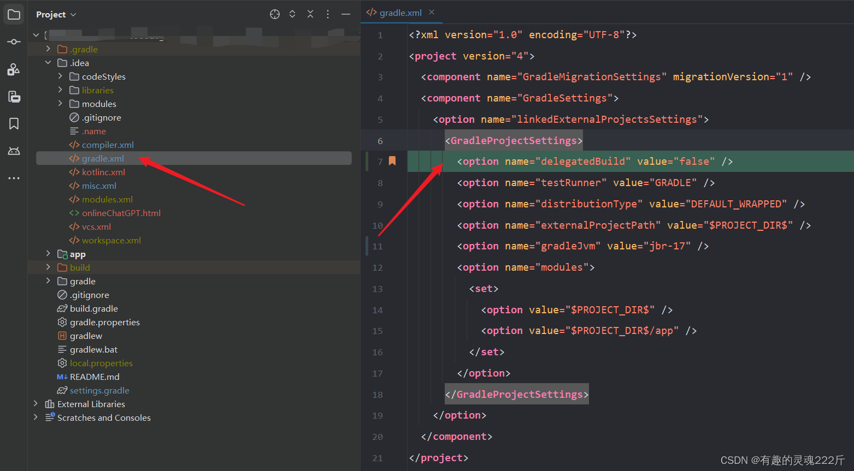Click the delegatedBuild option line
This screenshot has height=471, width=854.
(x=595, y=162)
